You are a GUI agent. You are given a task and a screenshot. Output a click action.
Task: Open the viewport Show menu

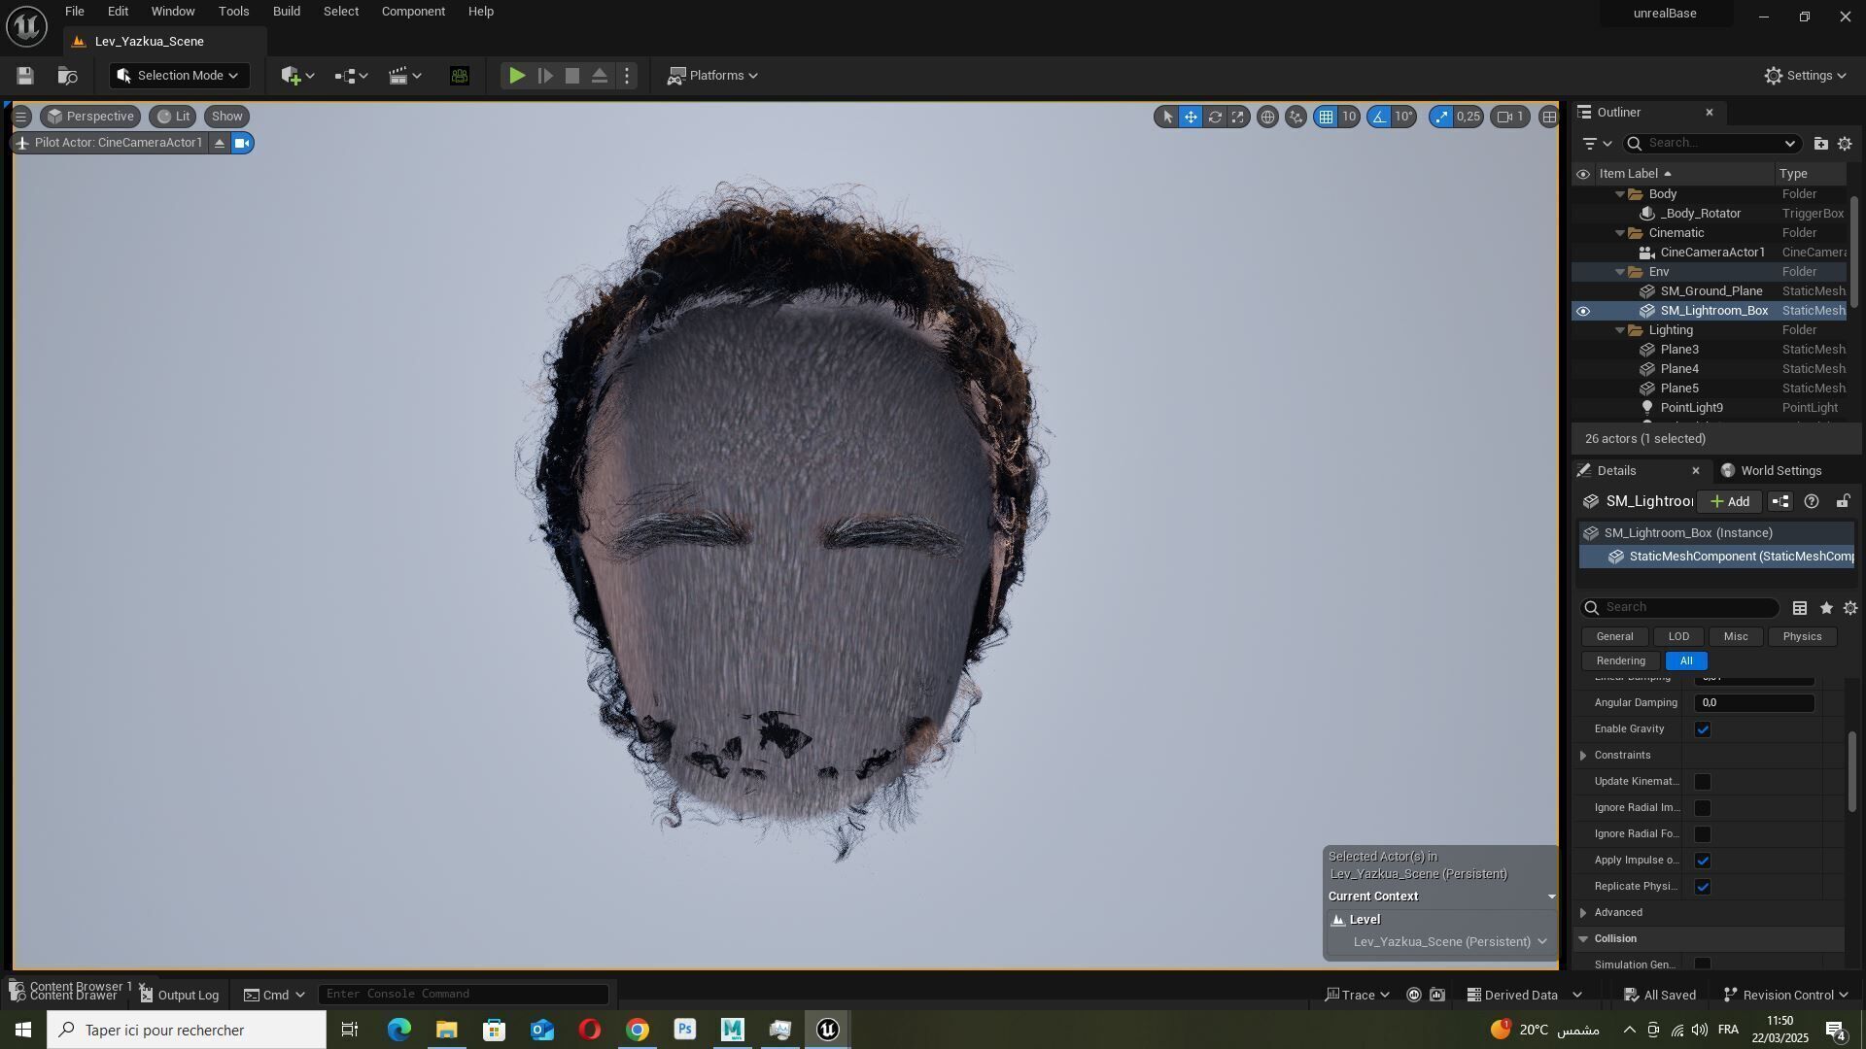click(x=227, y=117)
